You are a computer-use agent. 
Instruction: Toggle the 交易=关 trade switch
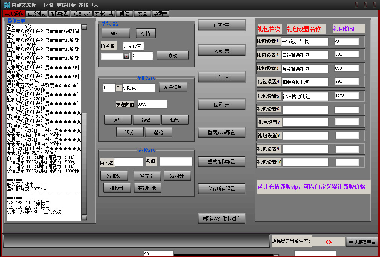click(x=221, y=50)
